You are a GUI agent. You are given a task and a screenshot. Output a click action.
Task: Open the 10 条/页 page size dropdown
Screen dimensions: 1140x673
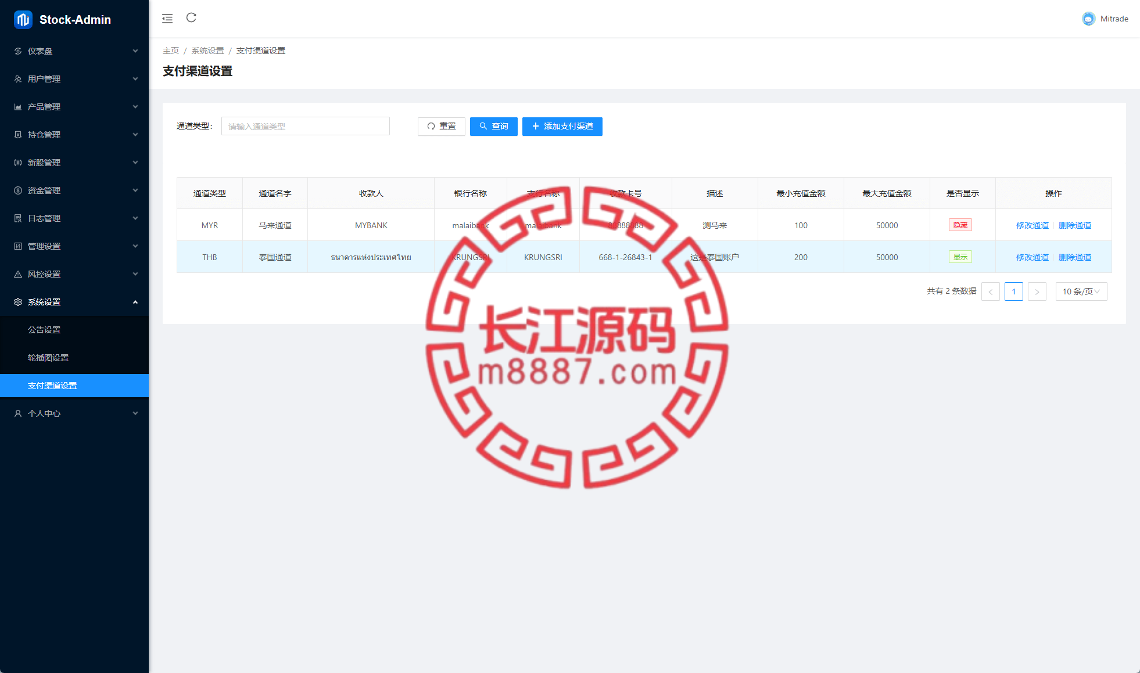pos(1081,291)
